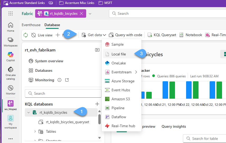Open the Get data dropdown

(x=94, y=35)
